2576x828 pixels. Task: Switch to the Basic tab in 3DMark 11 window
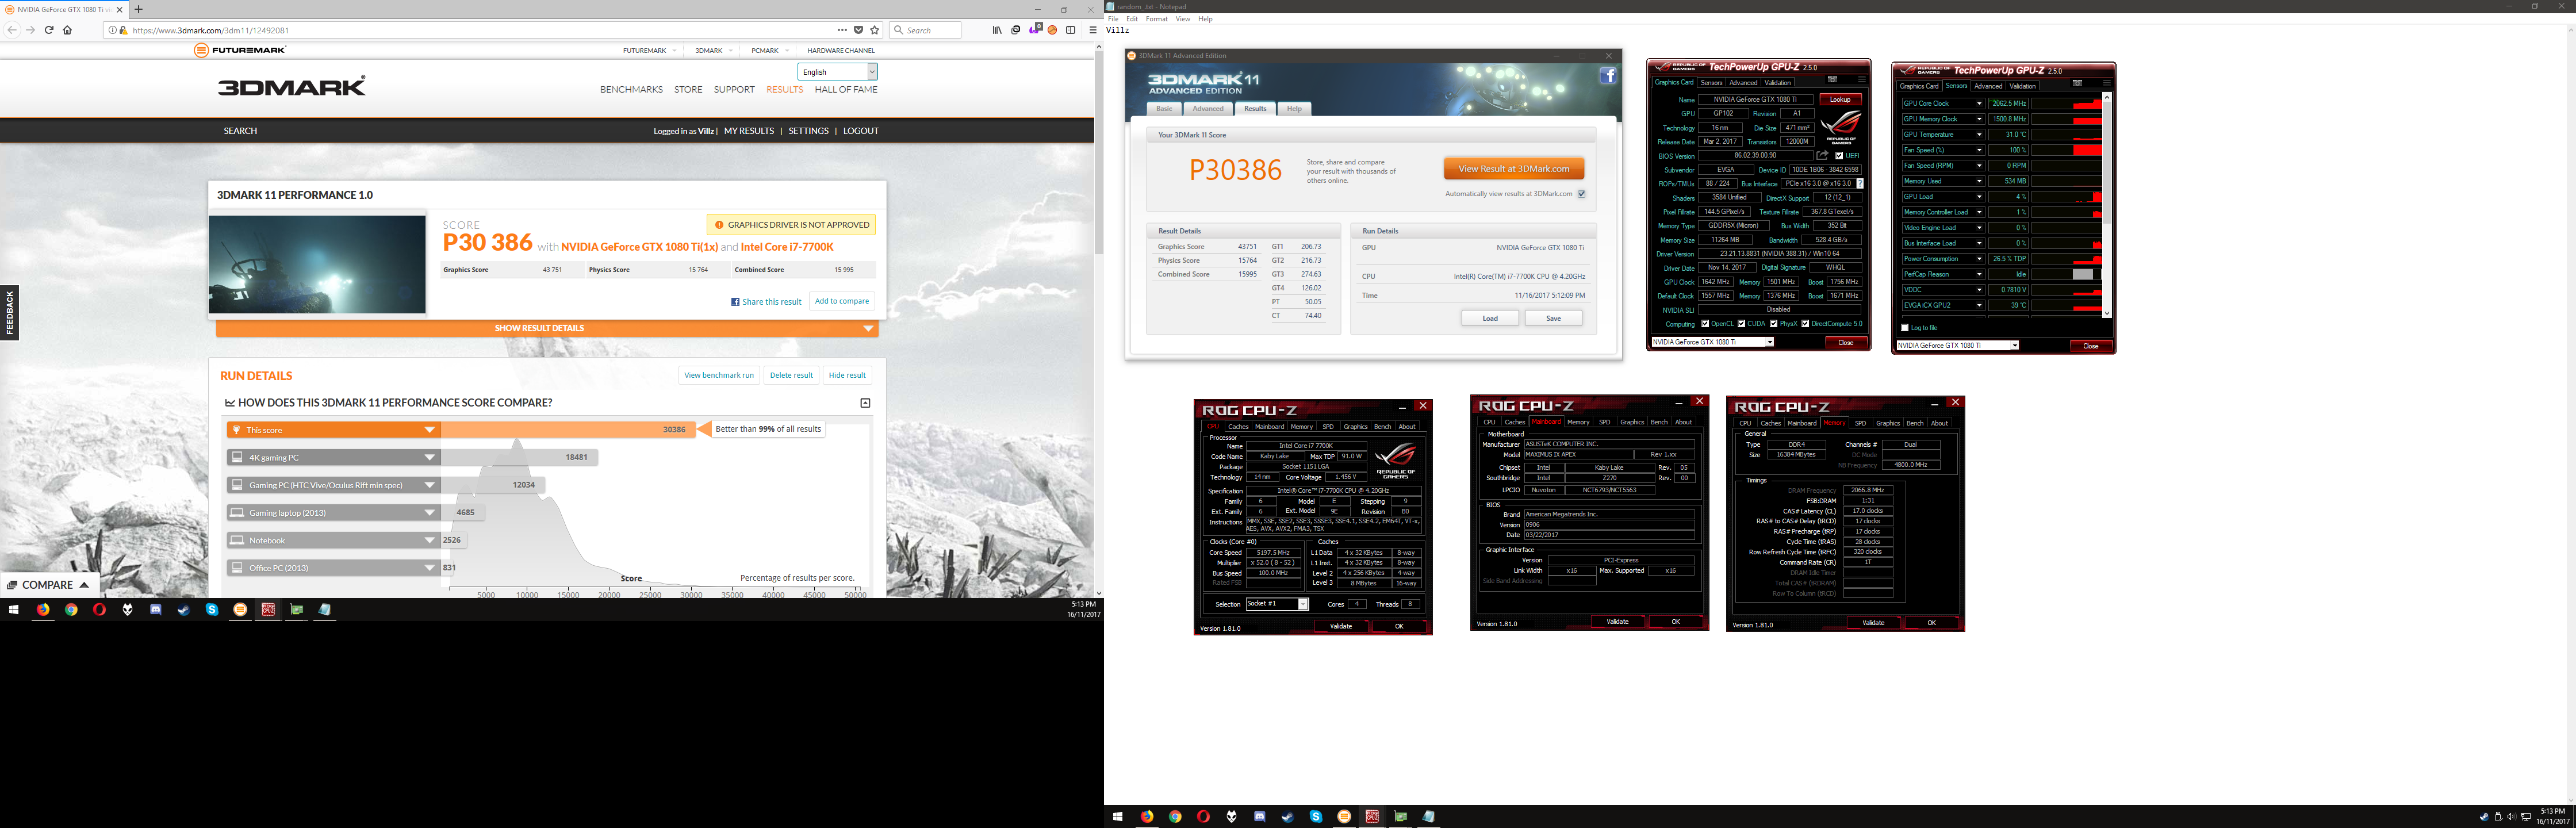(1164, 108)
